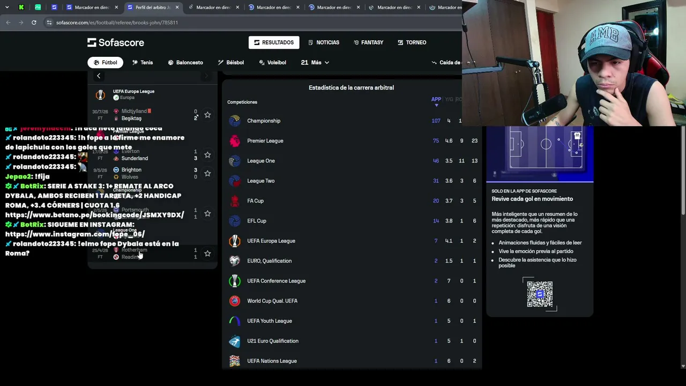This screenshot has height=386, width=686.
Task: Sort the table by the APP column
Action: (436, 100)
